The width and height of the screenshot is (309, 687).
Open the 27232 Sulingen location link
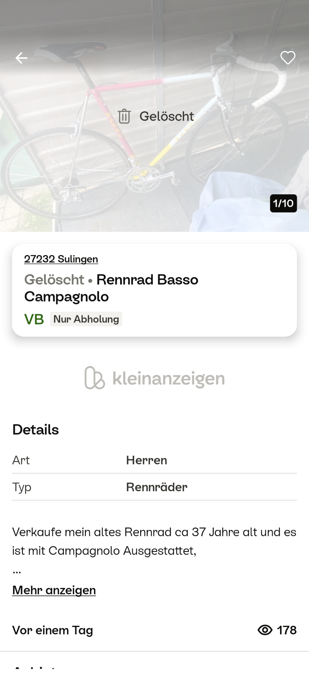[61, 259]
